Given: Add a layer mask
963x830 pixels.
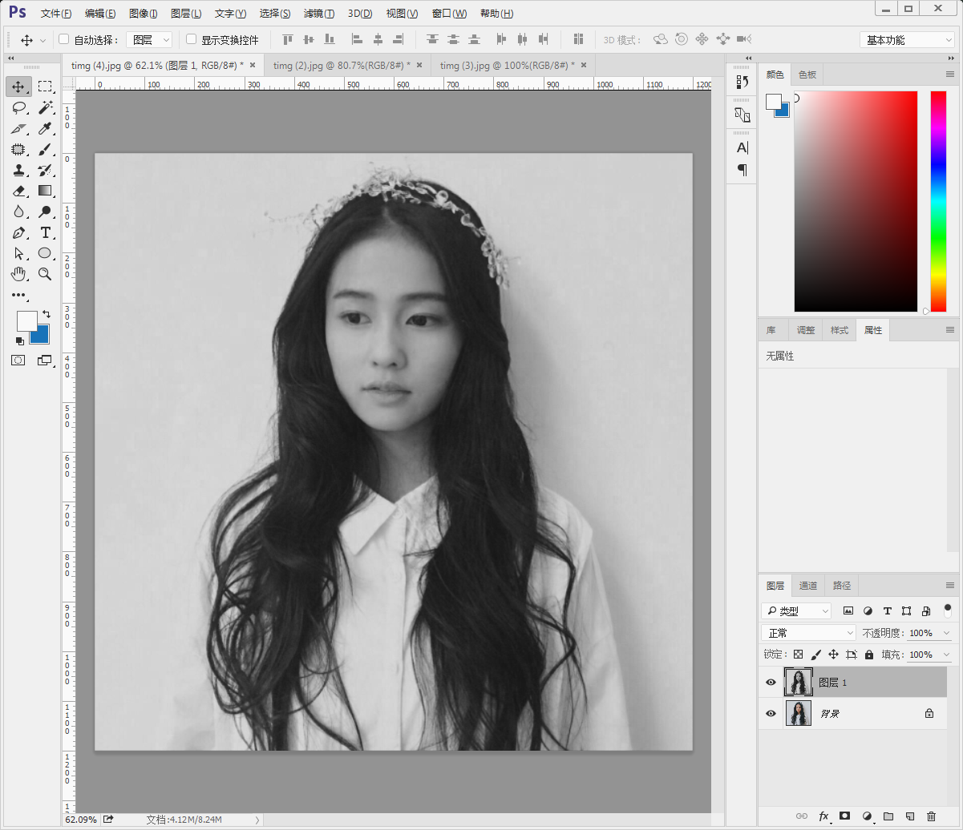Looking at the screenshot, I should (844, 816).
